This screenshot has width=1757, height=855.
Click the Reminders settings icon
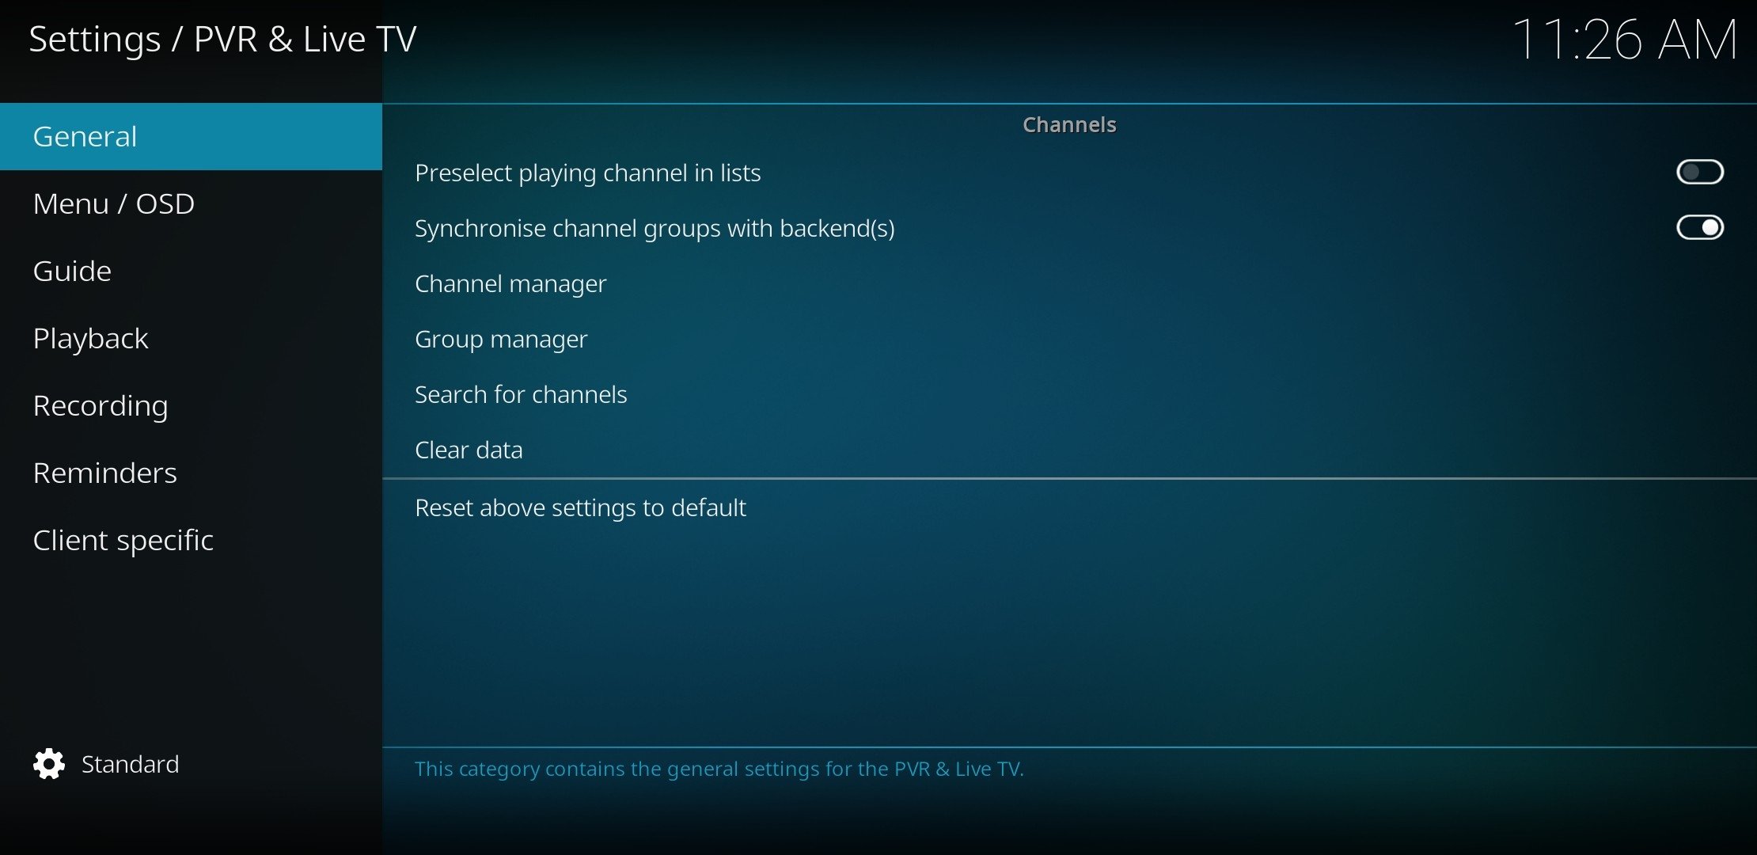point(103,472)
